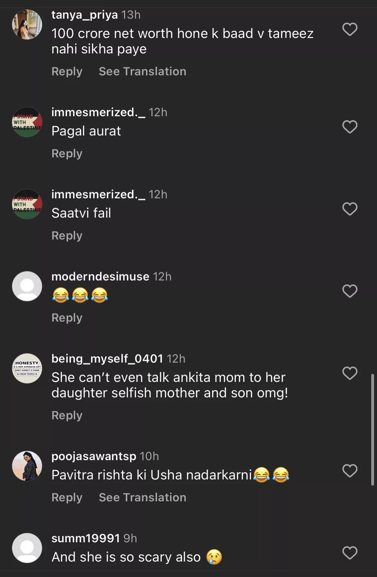
Task: Tap being_myself_0401's Honesty avatar
Action: click(27, 368)
